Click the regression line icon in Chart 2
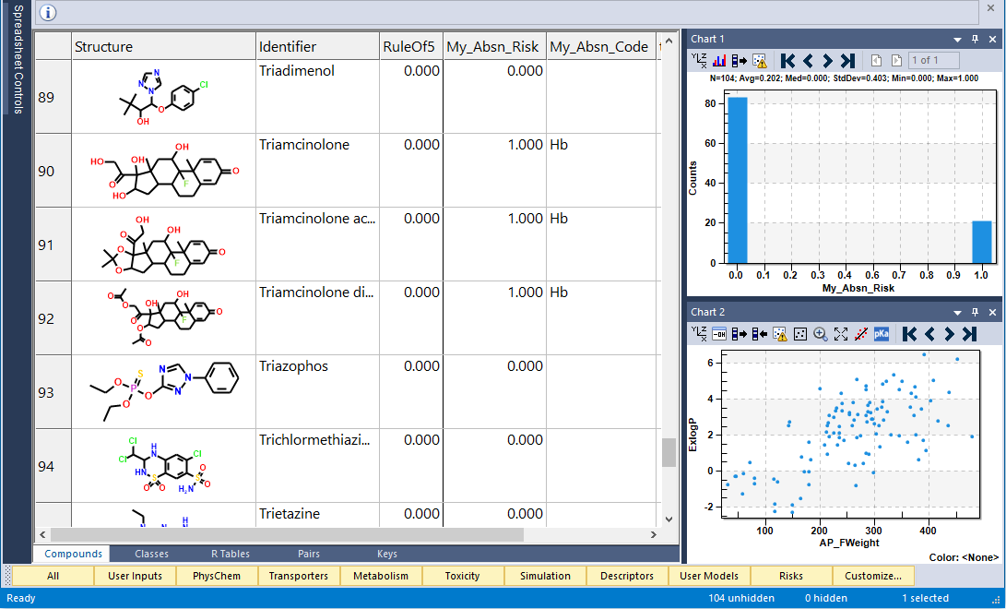Screen dimensions: 1006x609 [x=861, y=334]
